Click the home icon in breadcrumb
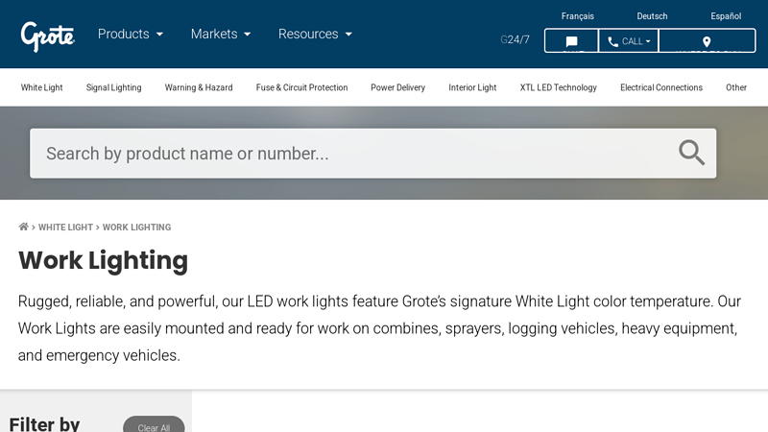The width and height of the screenshot is (768, 432). 24,228
